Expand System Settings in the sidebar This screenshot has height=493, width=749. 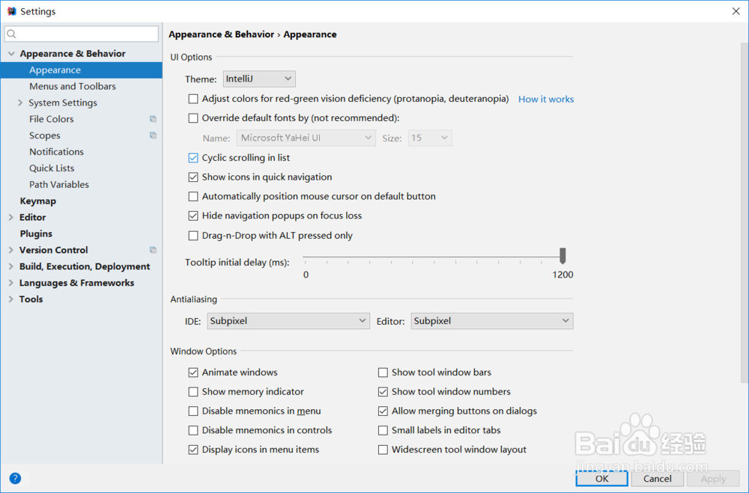[20, 103]
